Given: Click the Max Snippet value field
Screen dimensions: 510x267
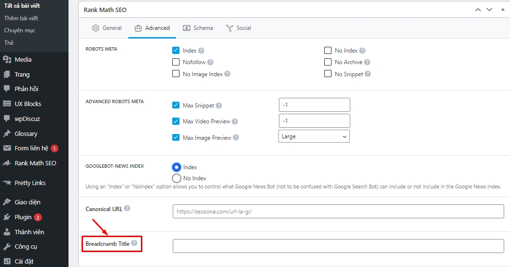Looking at the screenshot, I should pyautogui.click(x=315, y=105).
